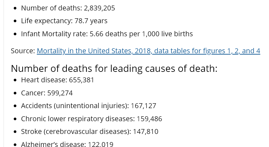Click the value 167,127 for Accidents
The image size is (269, 147).
(143, 106)
